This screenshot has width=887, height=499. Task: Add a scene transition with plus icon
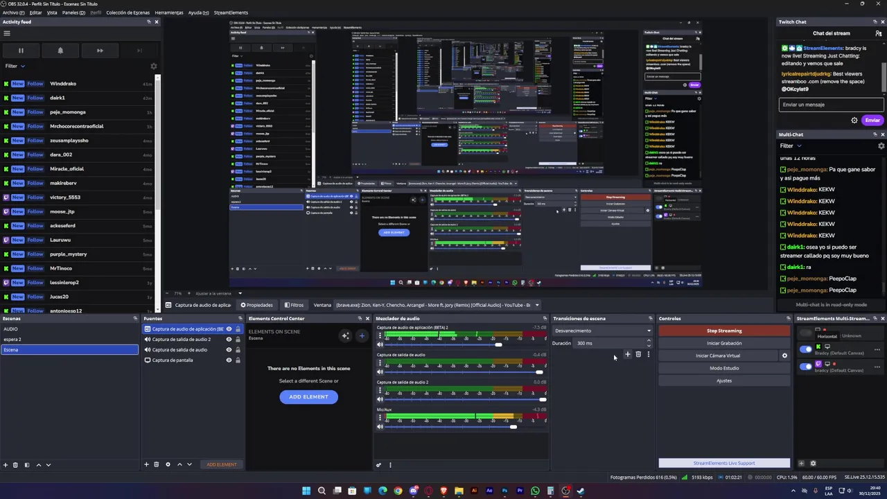point(628,355)
